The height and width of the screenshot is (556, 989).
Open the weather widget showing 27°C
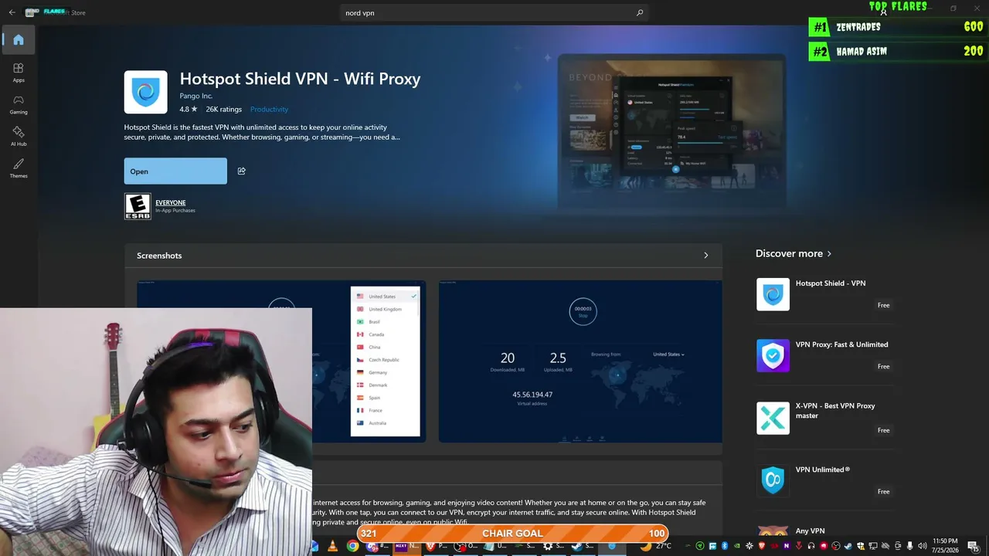tap(656, 546)
